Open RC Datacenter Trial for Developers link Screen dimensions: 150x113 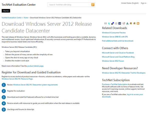tap(123, 73)
